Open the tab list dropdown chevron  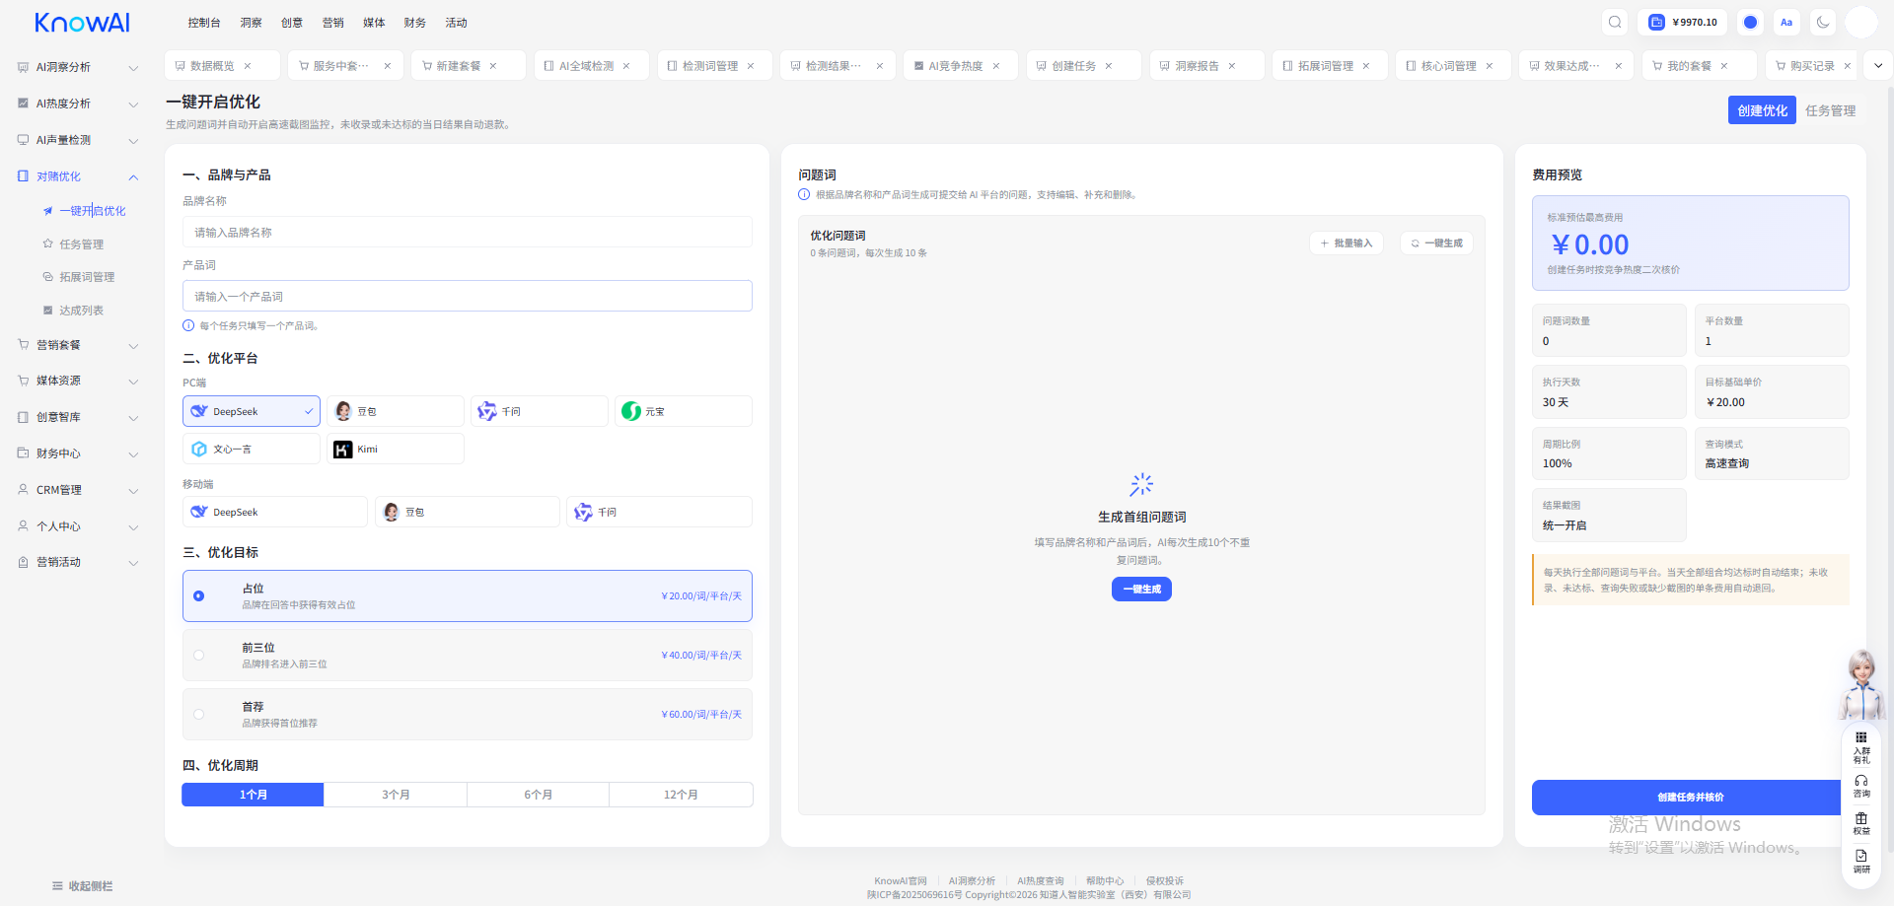click(x=1878, y=65)
